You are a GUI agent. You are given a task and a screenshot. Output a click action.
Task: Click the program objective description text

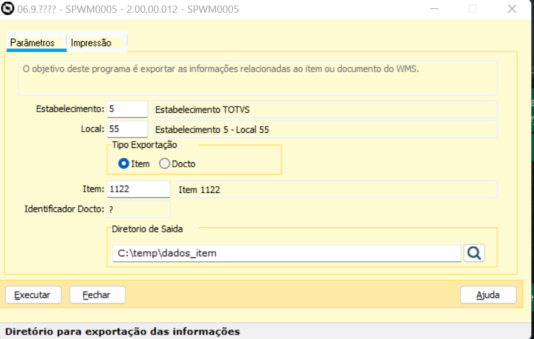coord(221,69)
